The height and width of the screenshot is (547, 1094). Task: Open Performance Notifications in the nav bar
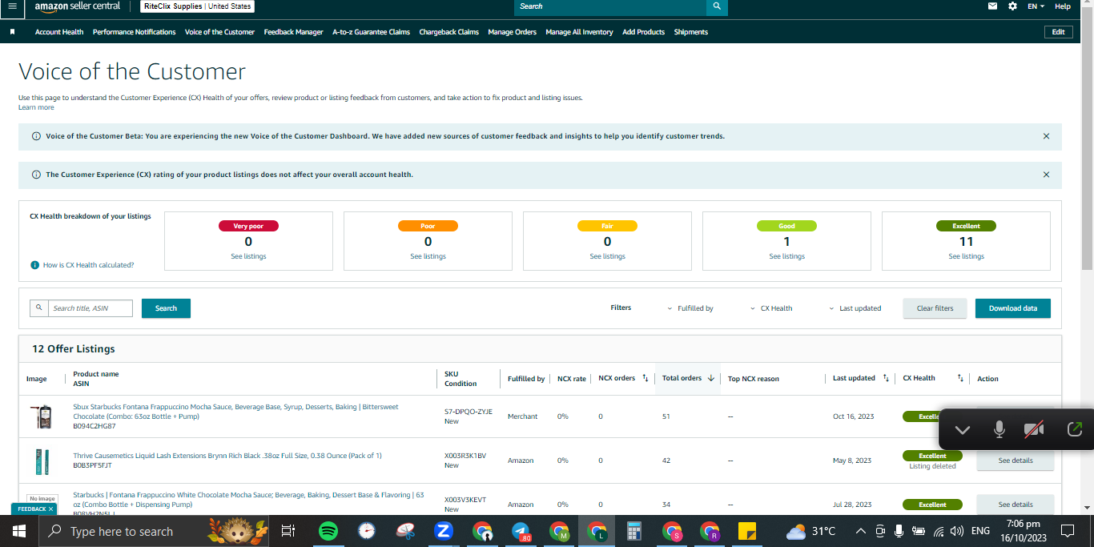point(134,32)
